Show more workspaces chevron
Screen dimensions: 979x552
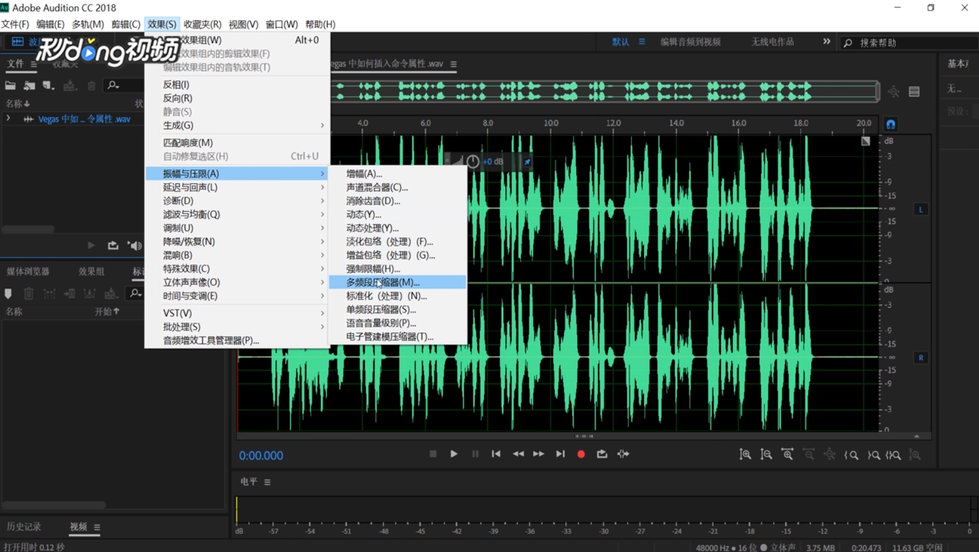[x=826, y=42]
